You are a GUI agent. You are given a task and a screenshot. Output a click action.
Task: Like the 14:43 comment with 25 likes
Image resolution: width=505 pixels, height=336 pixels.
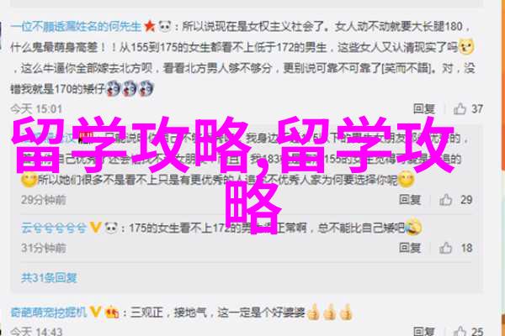(460, 331)
